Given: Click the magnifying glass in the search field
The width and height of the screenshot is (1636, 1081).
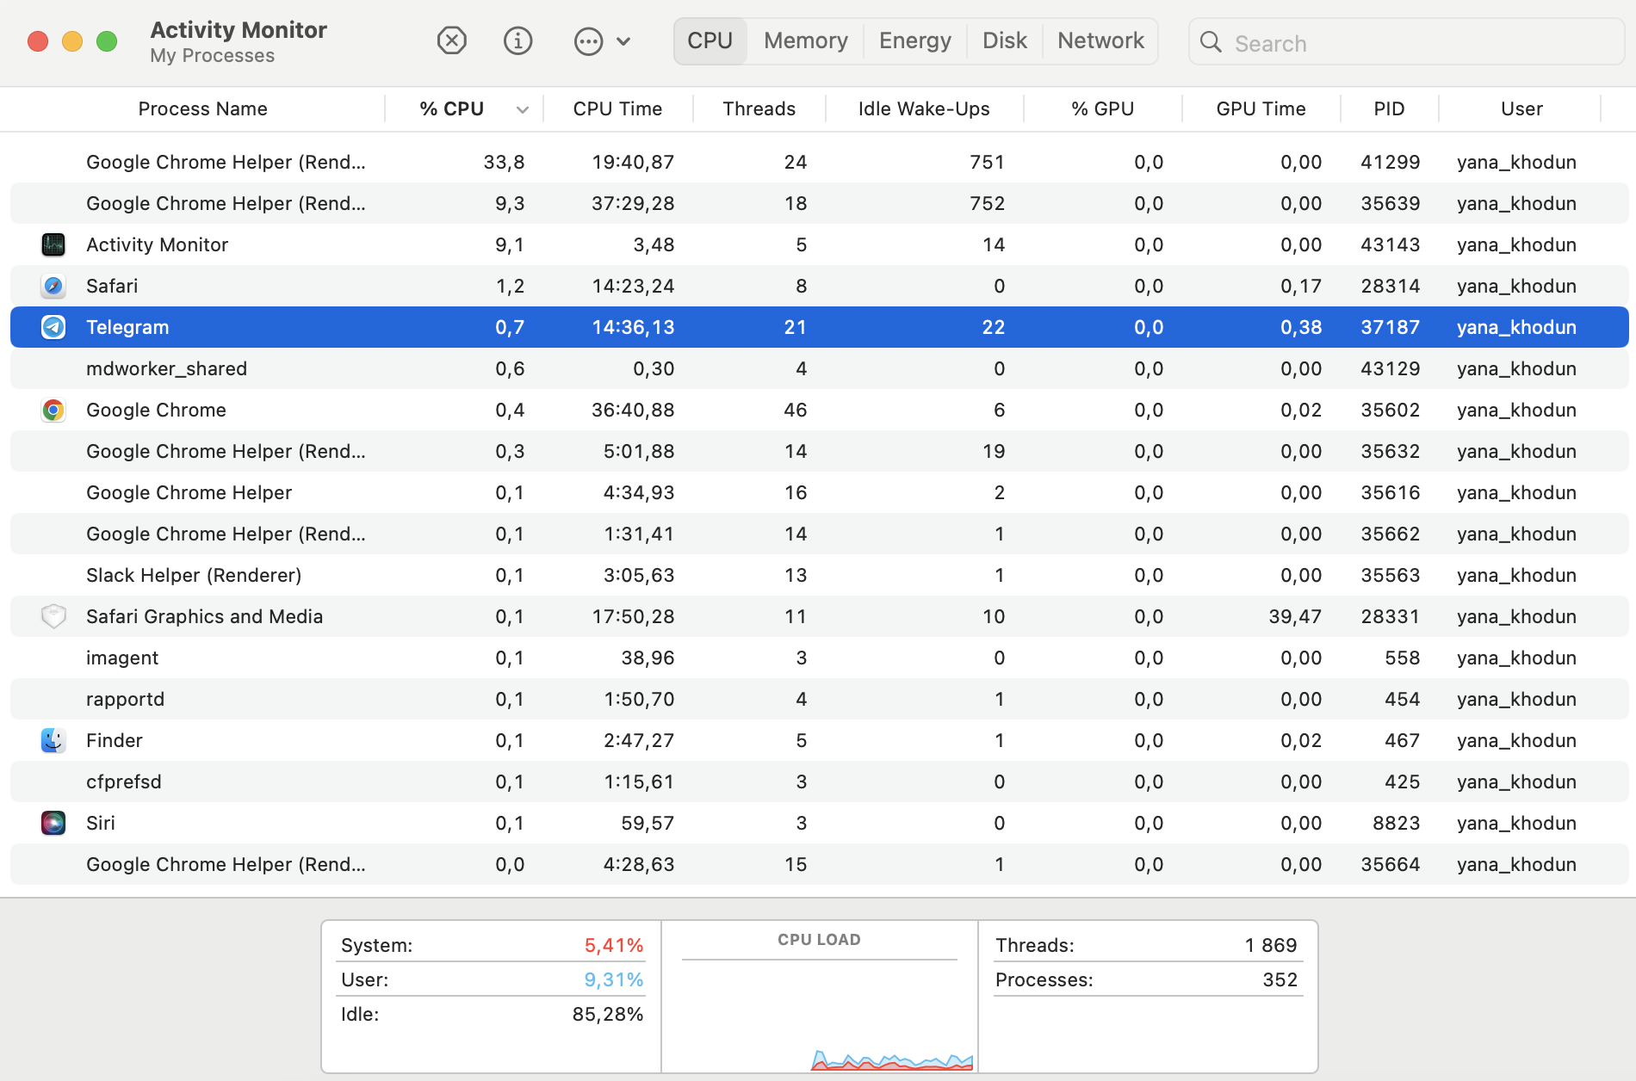Looking at the screenshot, I should click(x=1211, y=42).
